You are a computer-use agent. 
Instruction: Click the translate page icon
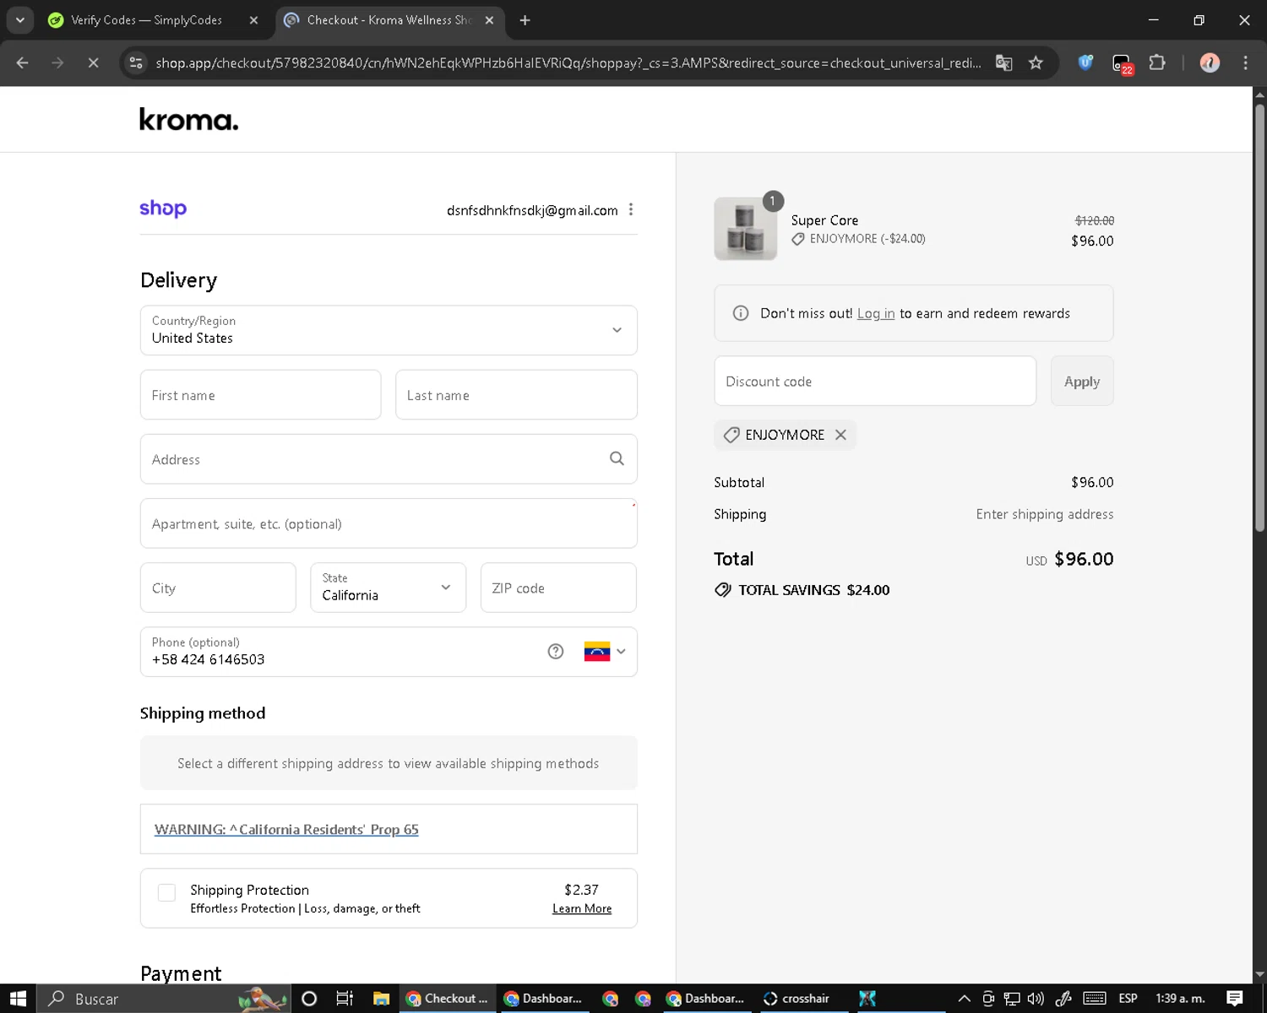(1003, 62)
